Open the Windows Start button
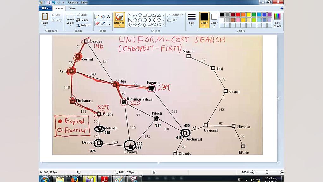The image size is (323, 182). coord(45,179)
